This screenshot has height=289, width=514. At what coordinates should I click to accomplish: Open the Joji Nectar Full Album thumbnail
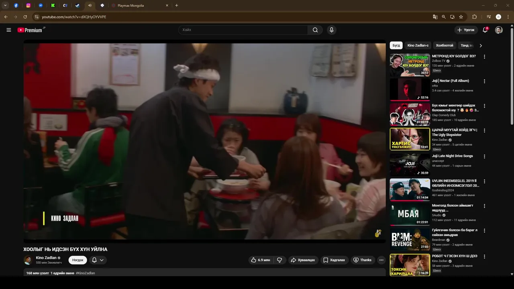410,89
